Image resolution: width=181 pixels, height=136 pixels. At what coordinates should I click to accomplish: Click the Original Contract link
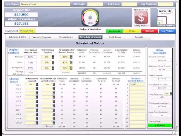coord(14,51)
